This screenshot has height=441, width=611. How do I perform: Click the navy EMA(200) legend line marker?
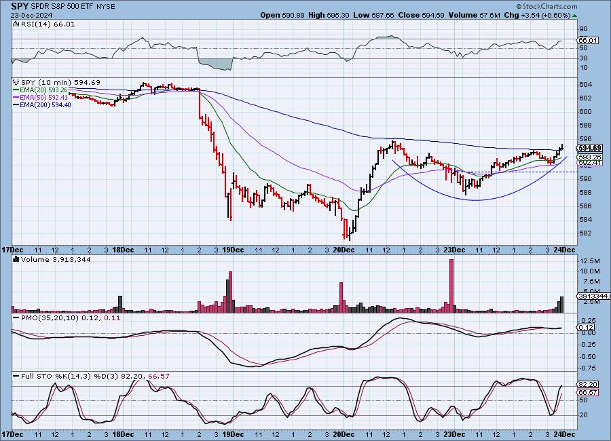[16, 104]
